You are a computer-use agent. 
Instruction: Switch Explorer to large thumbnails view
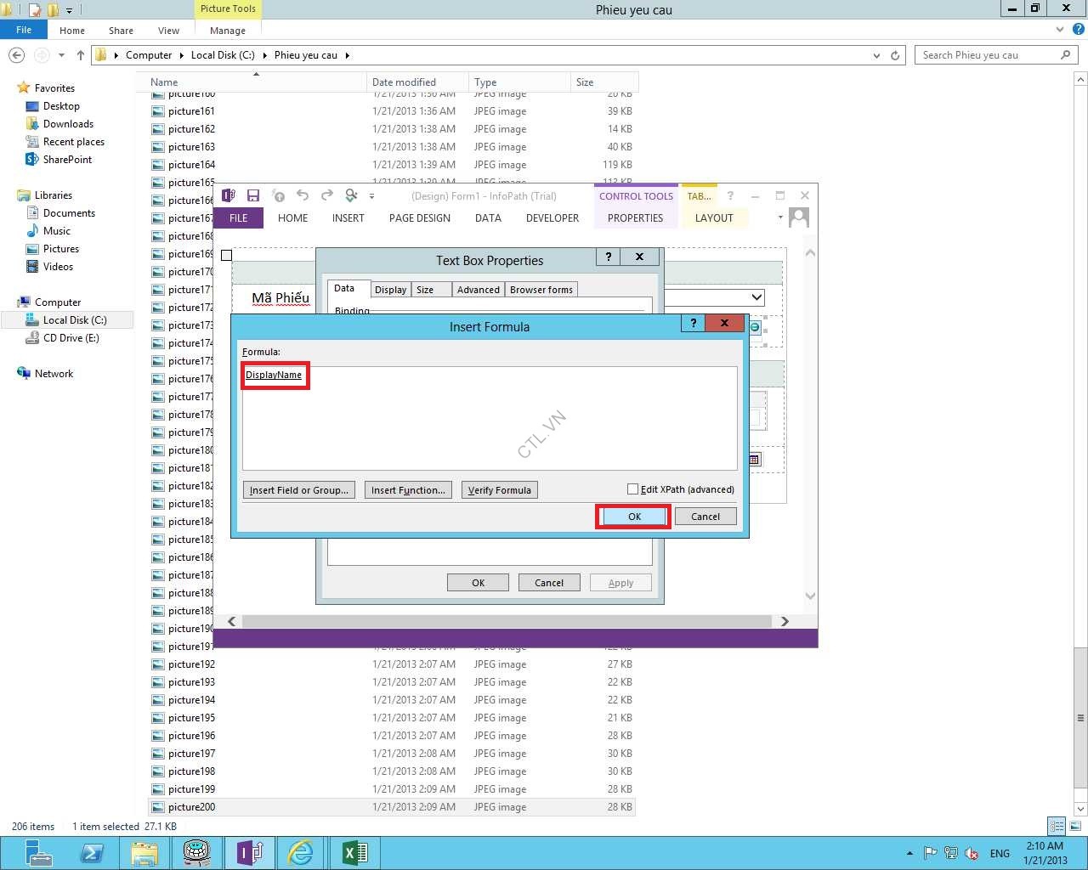[1075, 826]
